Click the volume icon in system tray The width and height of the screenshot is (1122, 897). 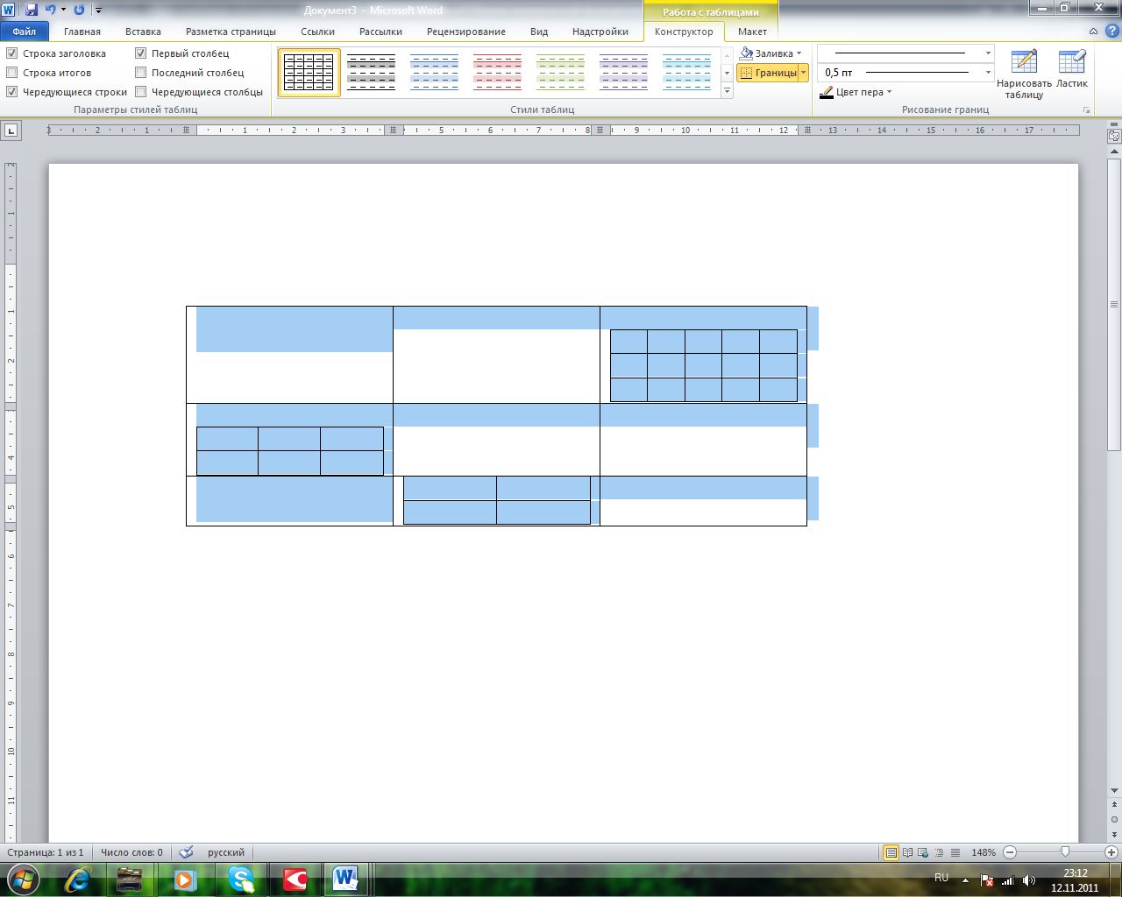pos(1028,880)
